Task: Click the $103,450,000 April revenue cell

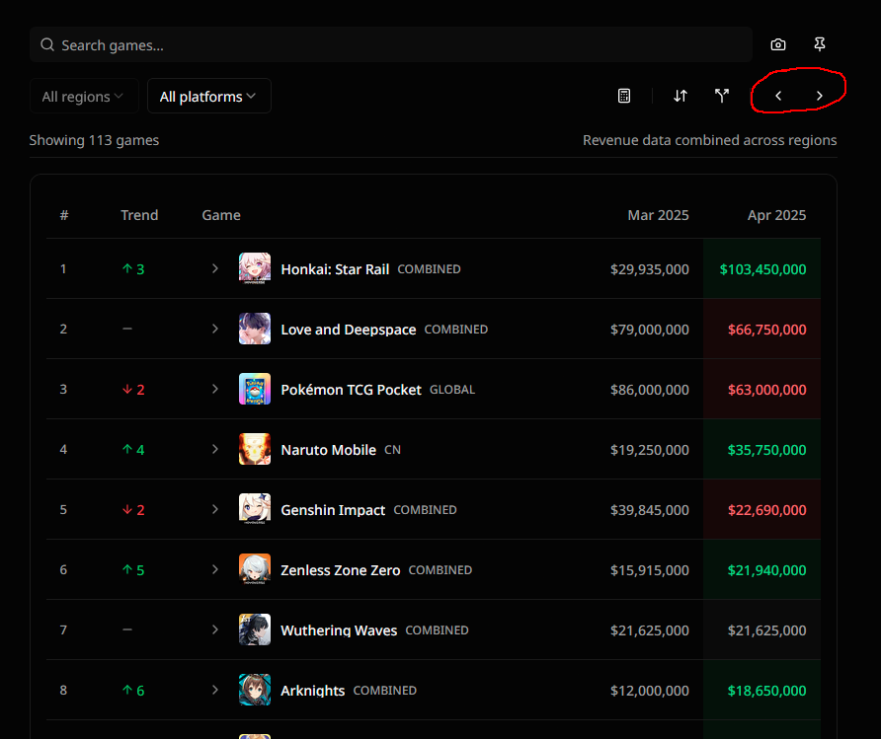Action: coord(762,269)
